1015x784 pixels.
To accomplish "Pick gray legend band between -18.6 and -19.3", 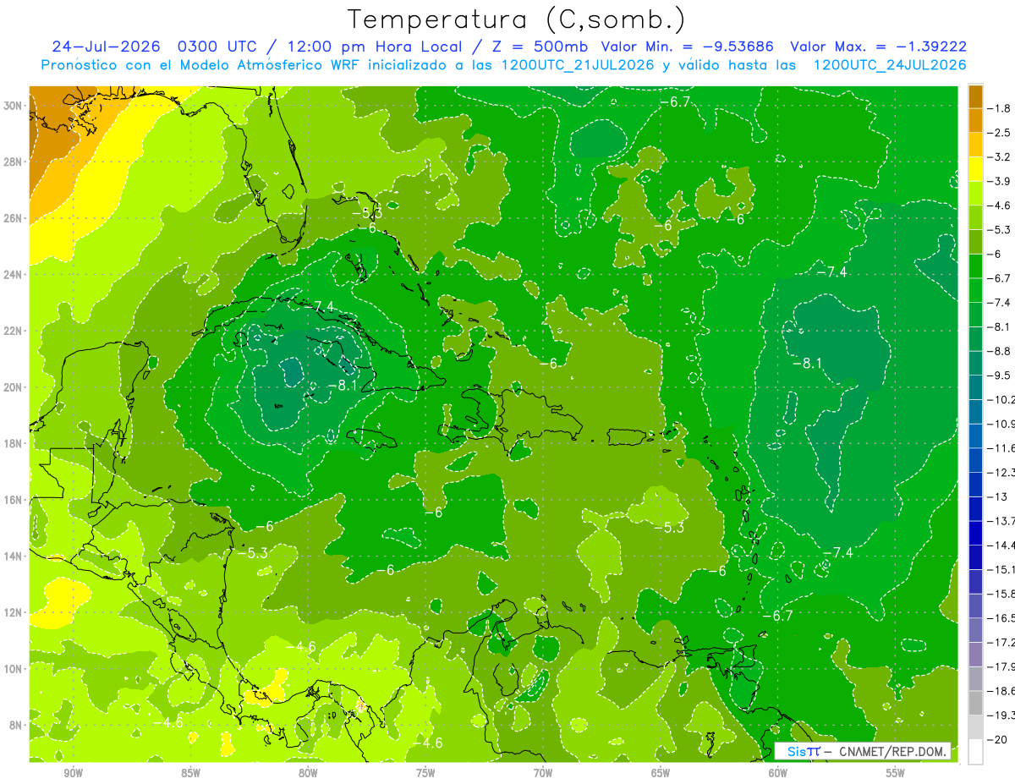I will 975,703.
